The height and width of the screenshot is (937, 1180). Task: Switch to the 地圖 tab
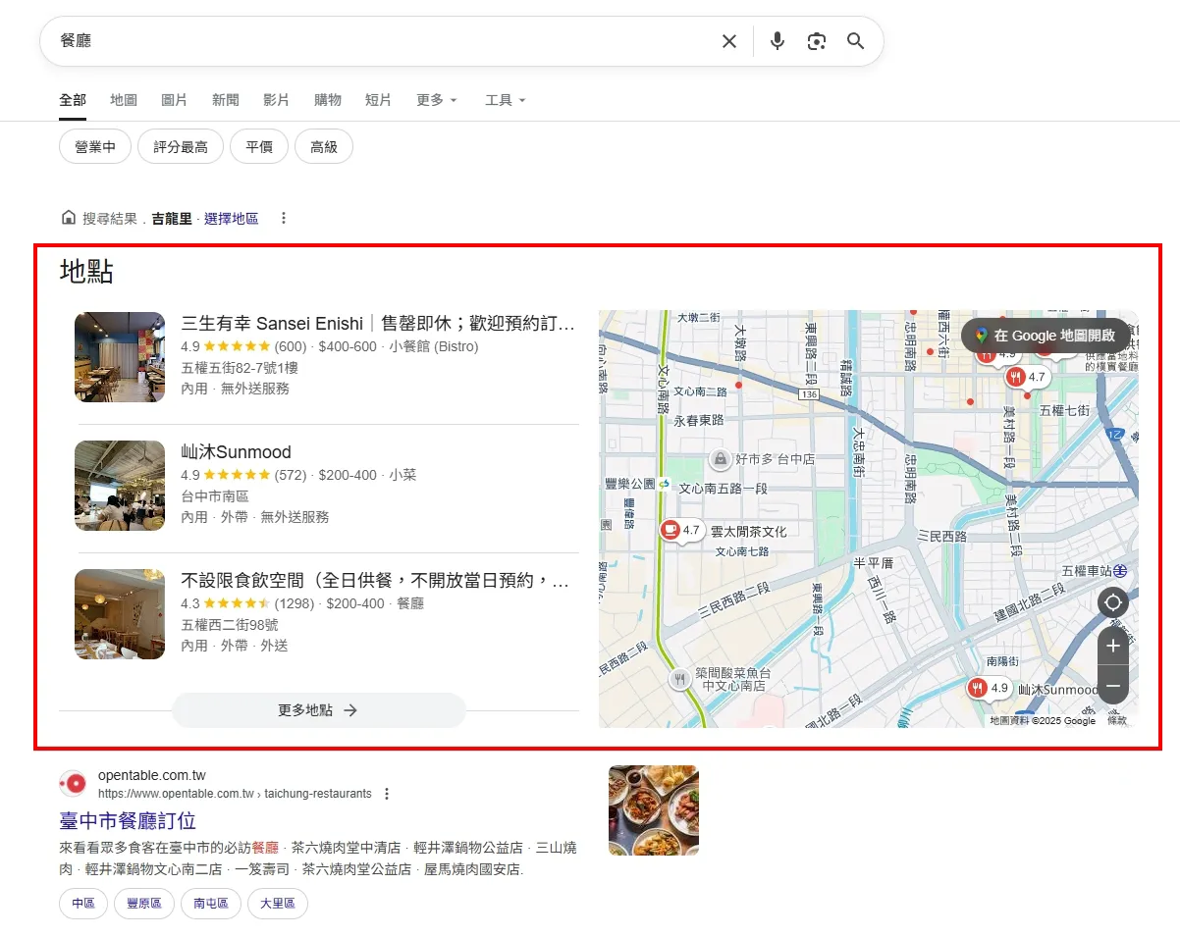click(x=123, y=99)
